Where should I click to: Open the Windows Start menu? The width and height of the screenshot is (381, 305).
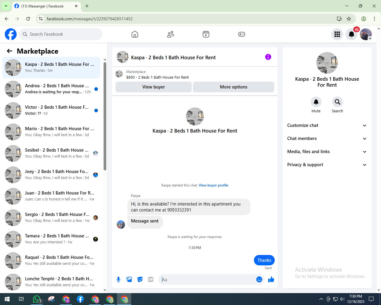pos(7,299)
